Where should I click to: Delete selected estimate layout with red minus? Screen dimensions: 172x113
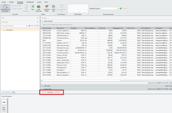pyautogui.click(x=126, y=8)
